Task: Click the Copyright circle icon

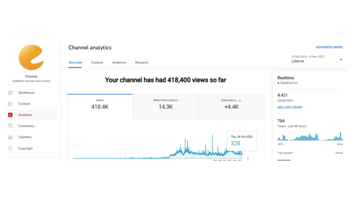Action: coord(10,148)
